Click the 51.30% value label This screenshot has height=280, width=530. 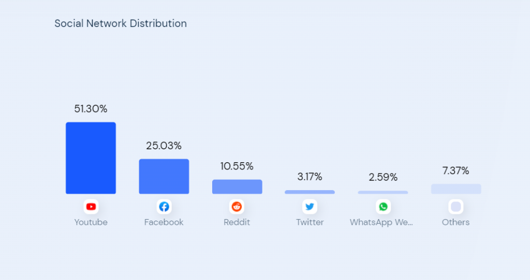coord(91,108)
